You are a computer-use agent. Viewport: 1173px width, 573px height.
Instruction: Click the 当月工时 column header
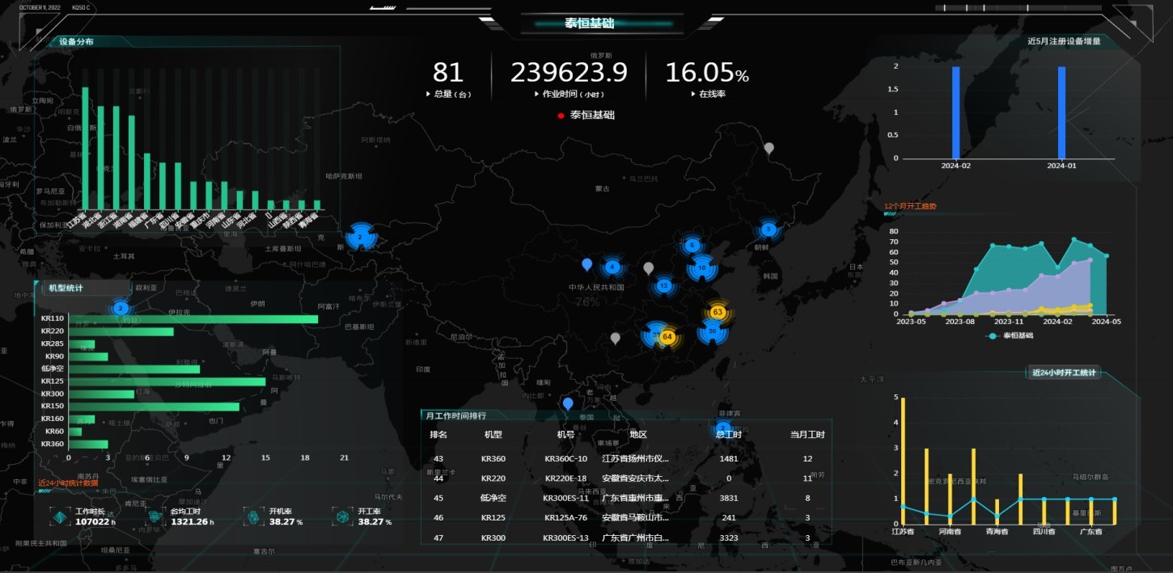pos(807,435)
